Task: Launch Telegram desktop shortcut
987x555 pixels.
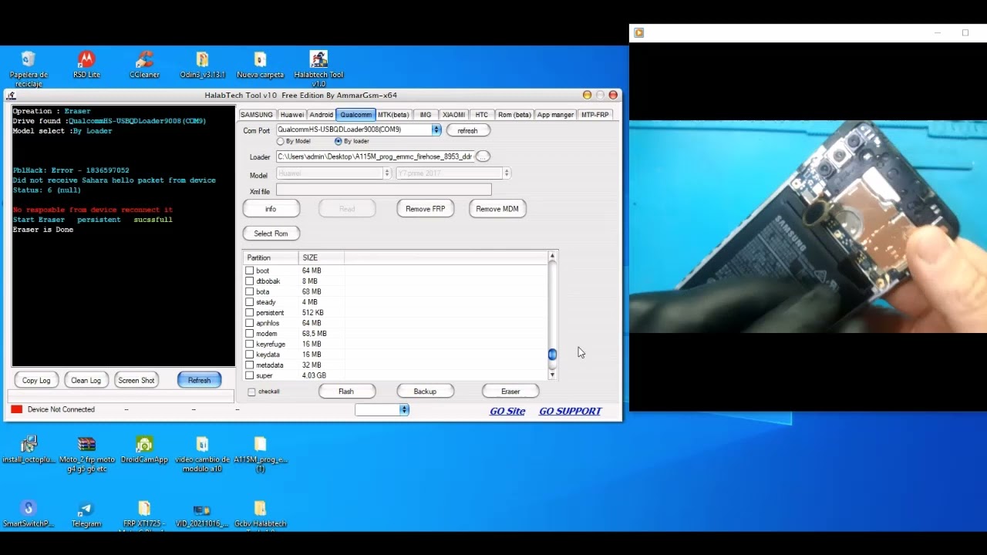Action: [86, 514]
